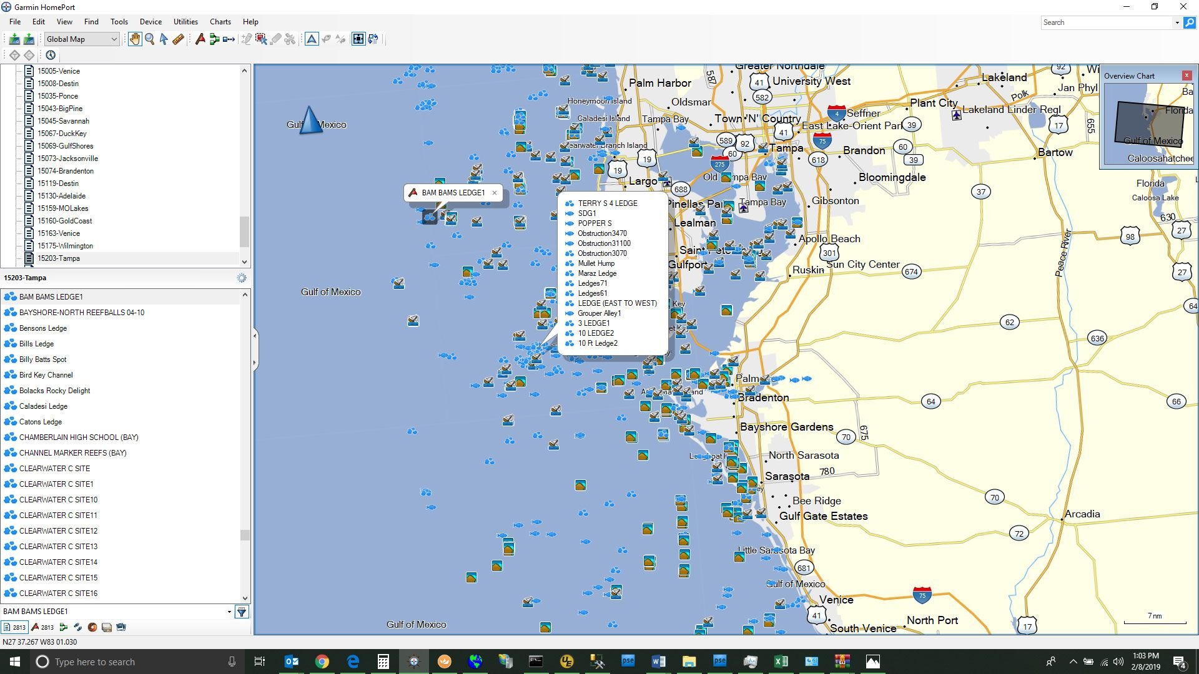Select the Hand pan tool
1199x674 pixels.
point(135,39)
